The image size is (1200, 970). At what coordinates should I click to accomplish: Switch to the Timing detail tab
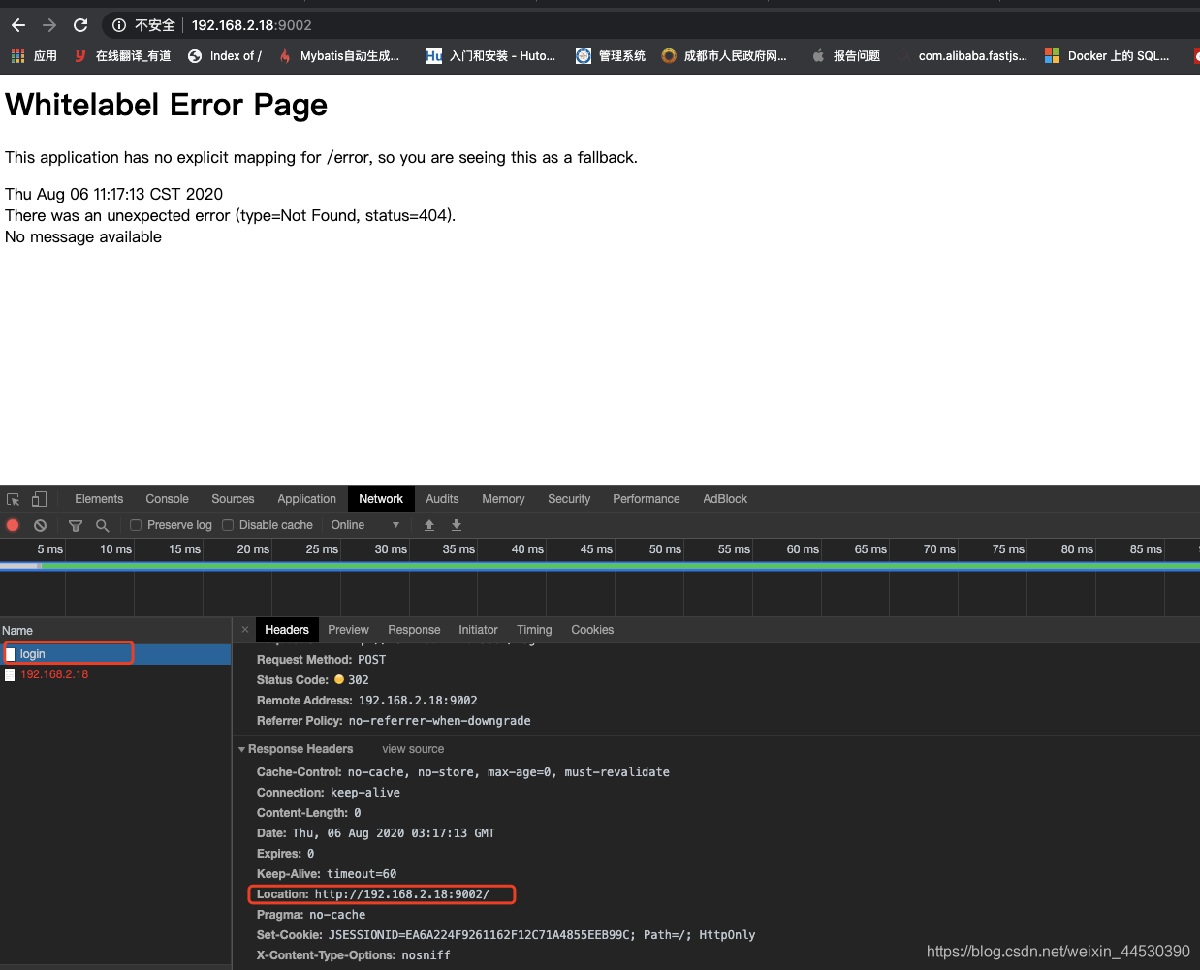point(534,630)
